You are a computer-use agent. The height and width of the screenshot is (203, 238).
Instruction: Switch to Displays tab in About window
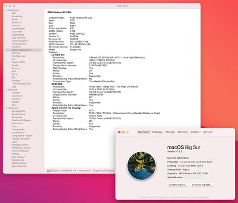157,132
